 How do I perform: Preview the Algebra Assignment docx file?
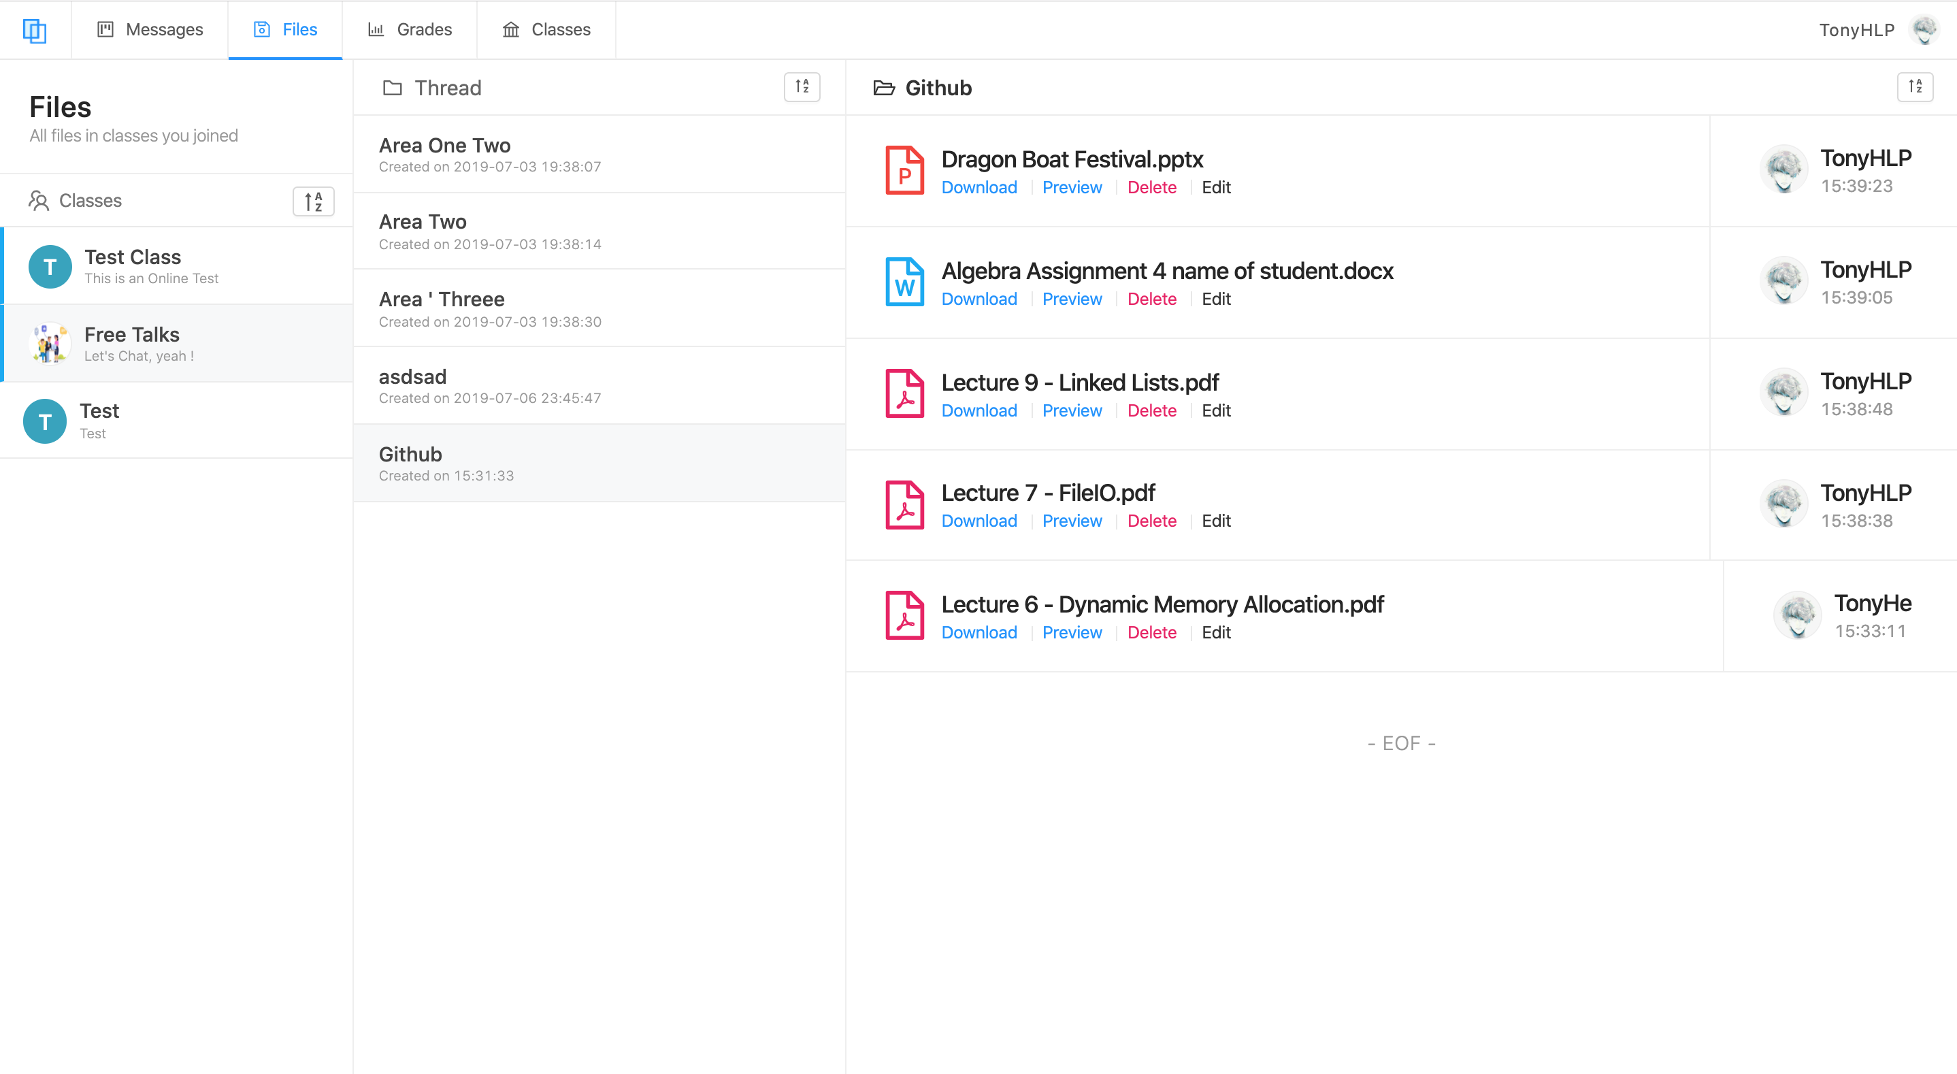point(1071,299)
